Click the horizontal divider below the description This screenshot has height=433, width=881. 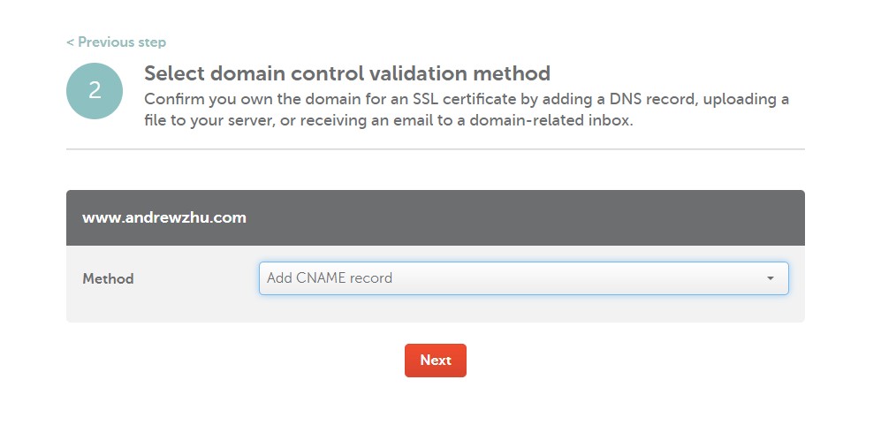point(435,149)
